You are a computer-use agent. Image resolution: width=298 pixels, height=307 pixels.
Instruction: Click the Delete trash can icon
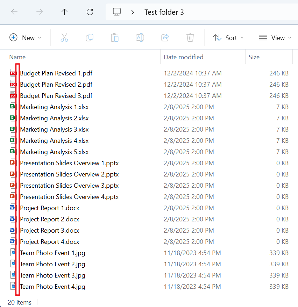pyautogui.click(x=190, y=38)
